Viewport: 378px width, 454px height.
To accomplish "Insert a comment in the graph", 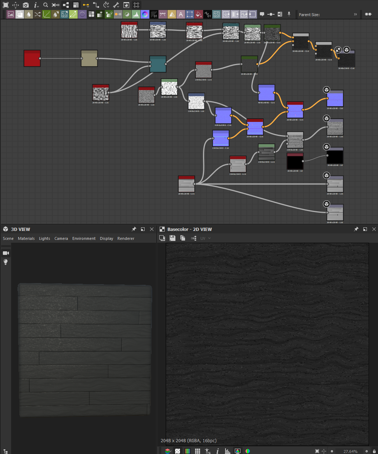I will point(262,14).
